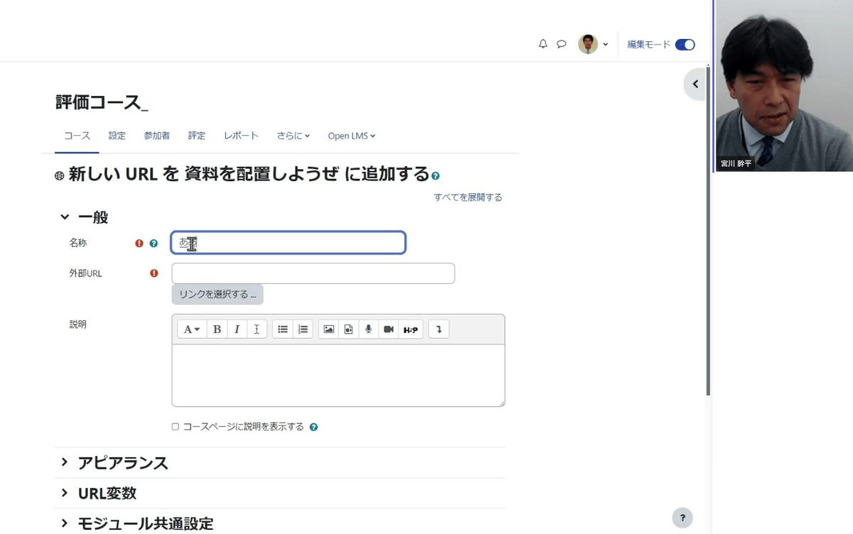Click the 外部URL input field

tap(313, 273)
